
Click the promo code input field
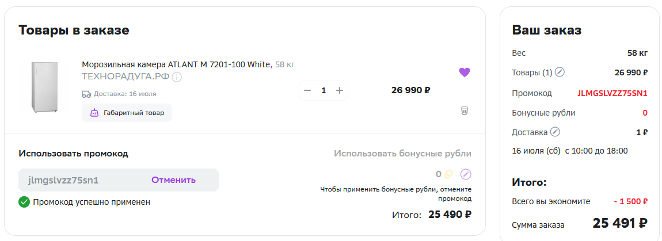pyautogui.click(x=119, y=180)
